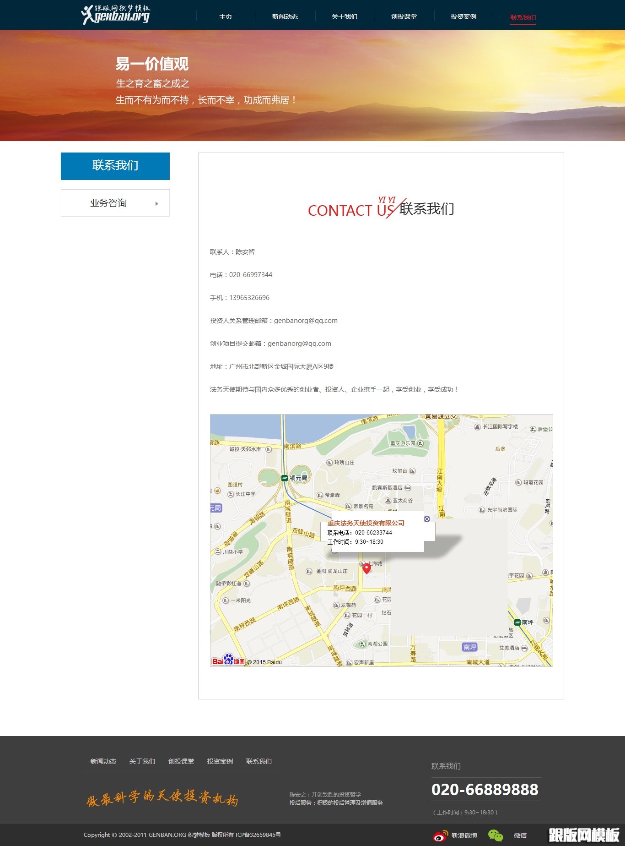Viewport: 625px width, 846px height.
Task: Close the map info popup window
Action: point(427,519)
